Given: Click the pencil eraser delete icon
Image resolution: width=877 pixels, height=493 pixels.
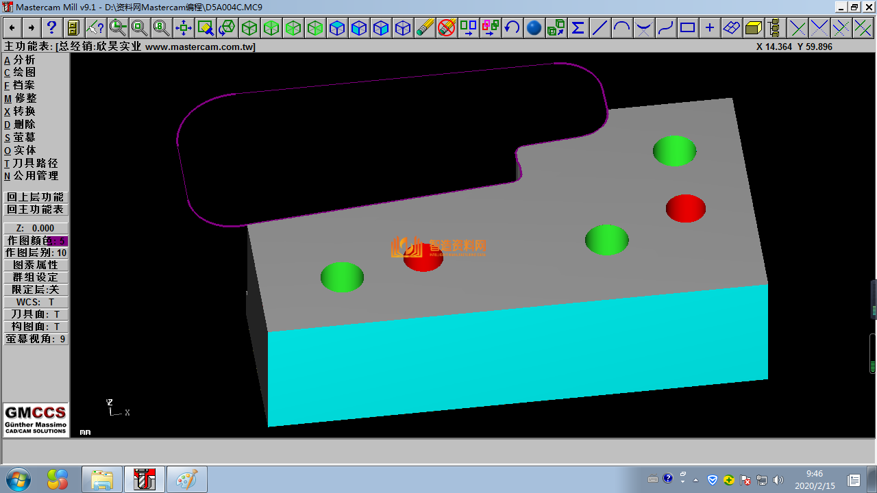Looking at the screenshot, I should coord(425,28).
